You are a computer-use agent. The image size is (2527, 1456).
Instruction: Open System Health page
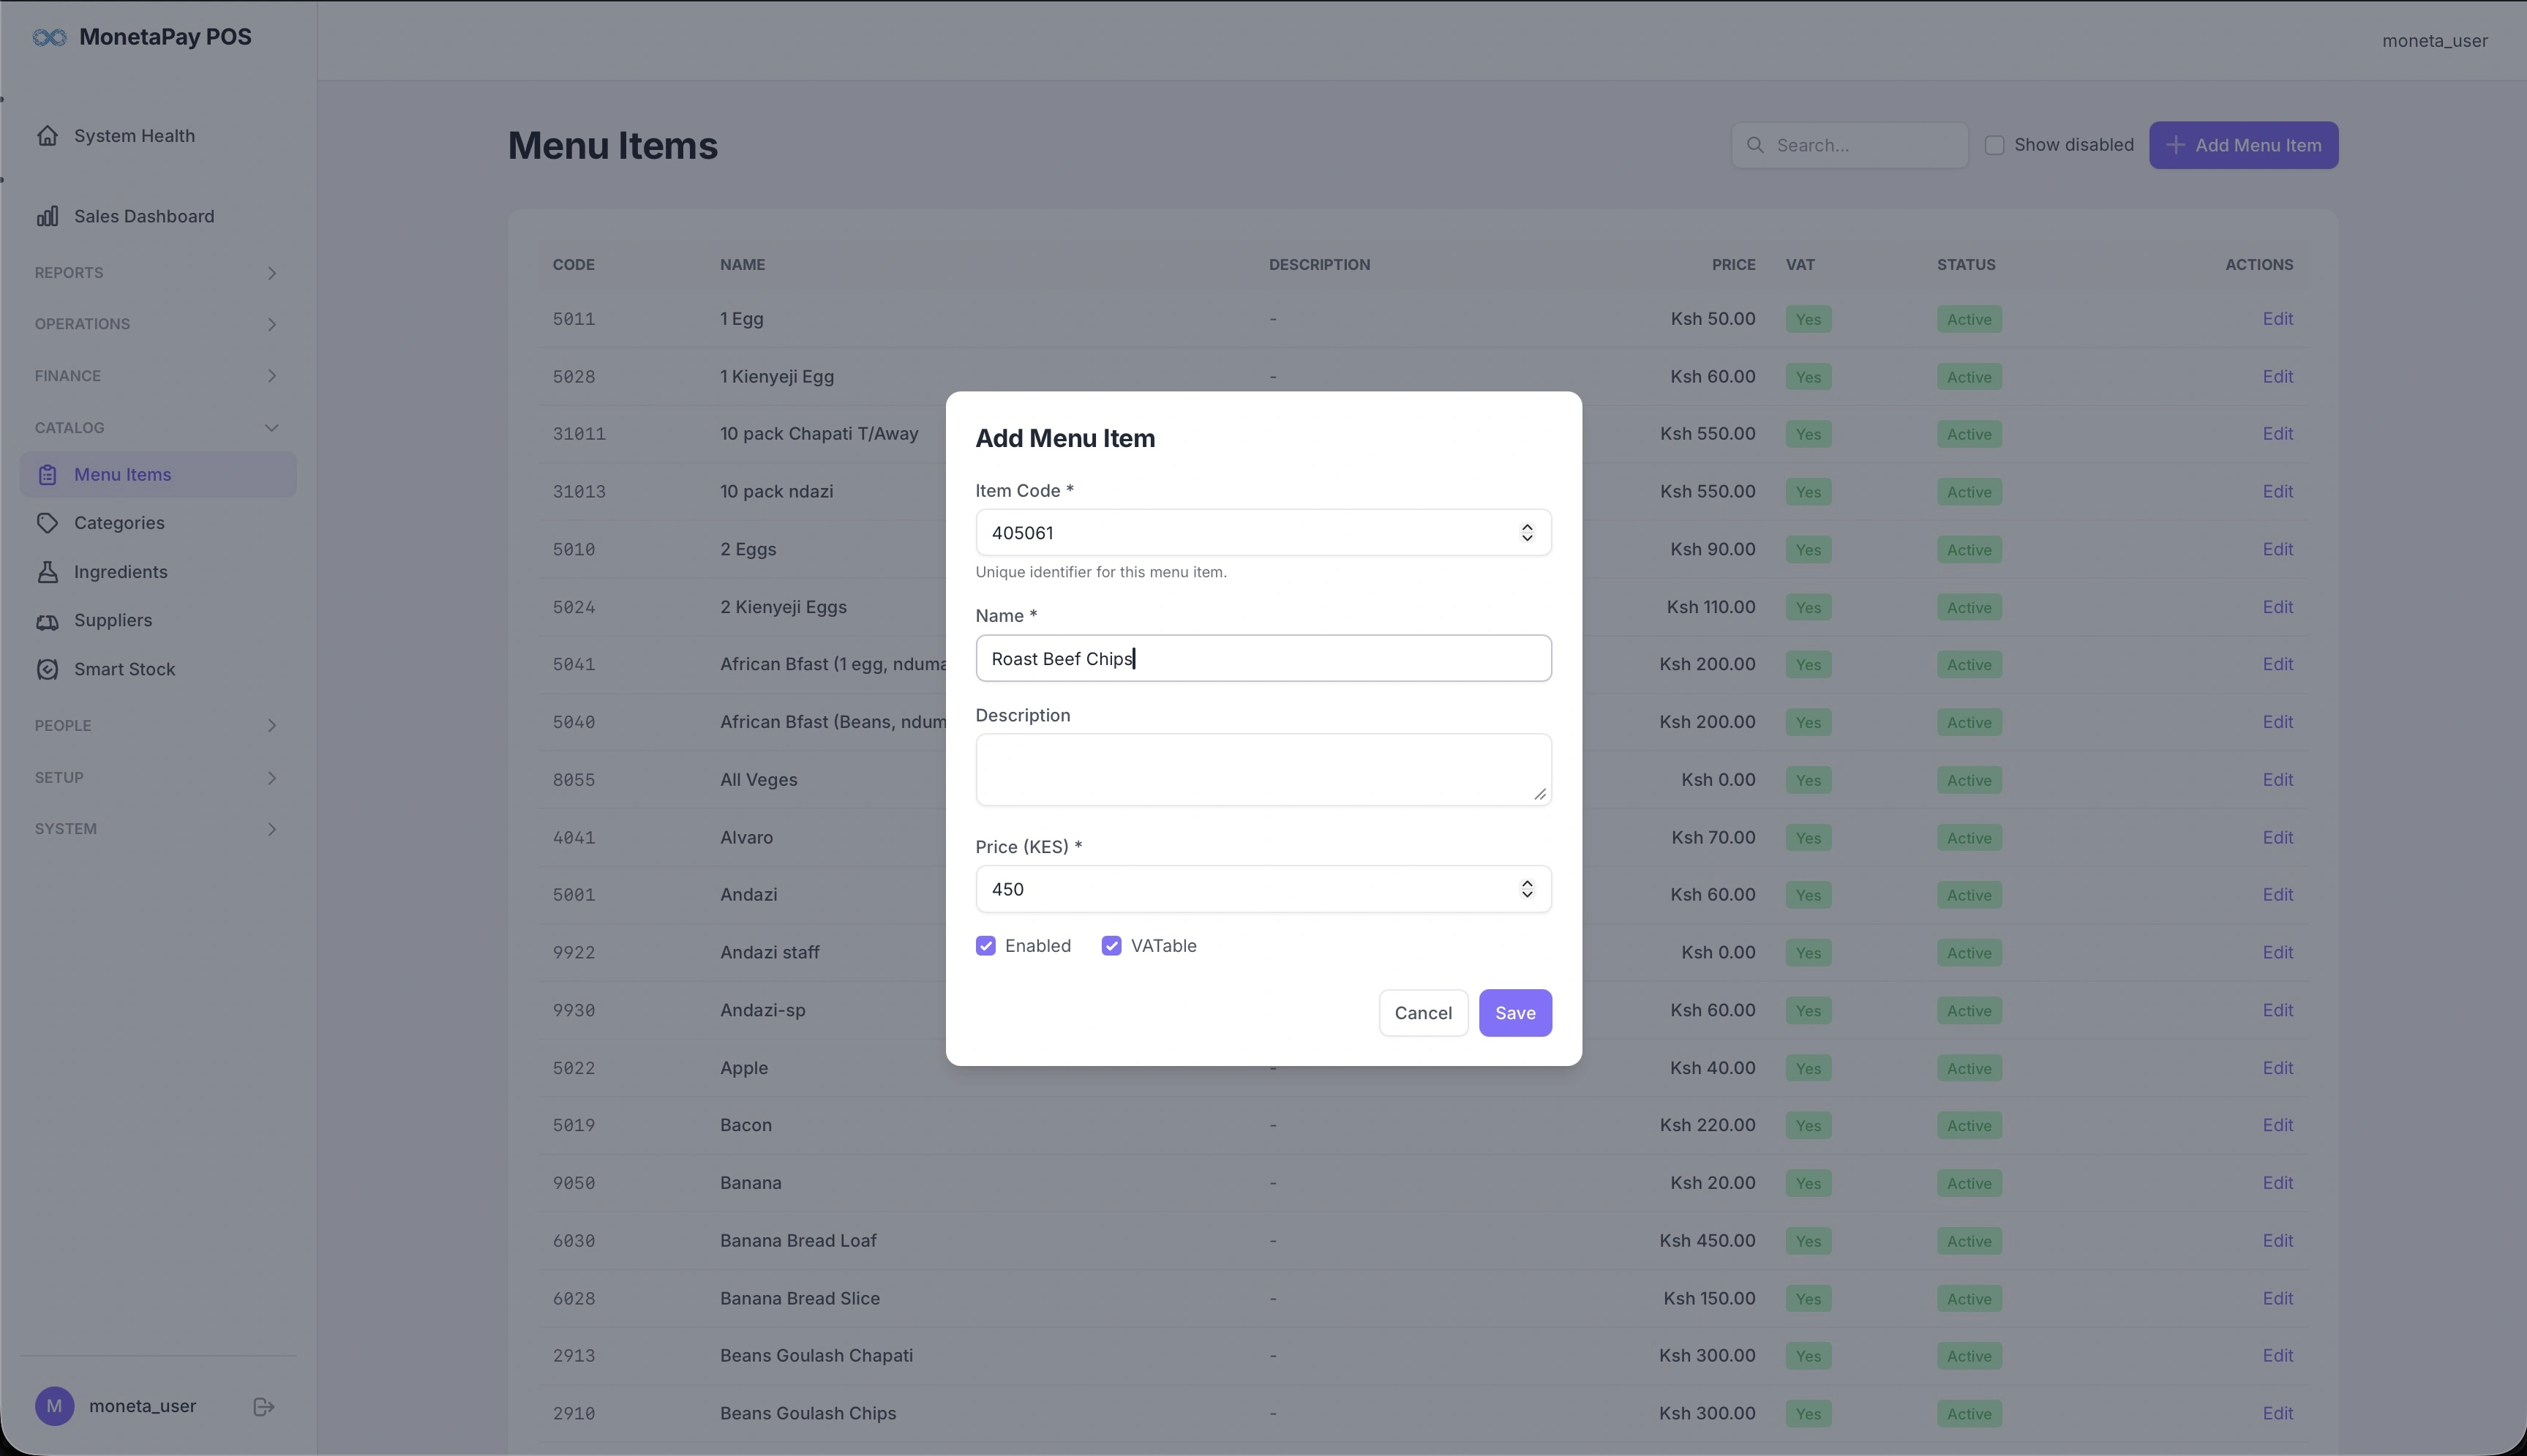[x=158, y=136]
